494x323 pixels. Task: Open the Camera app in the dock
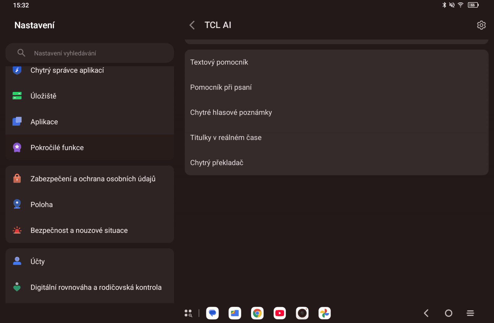click(x=302, y=313)
